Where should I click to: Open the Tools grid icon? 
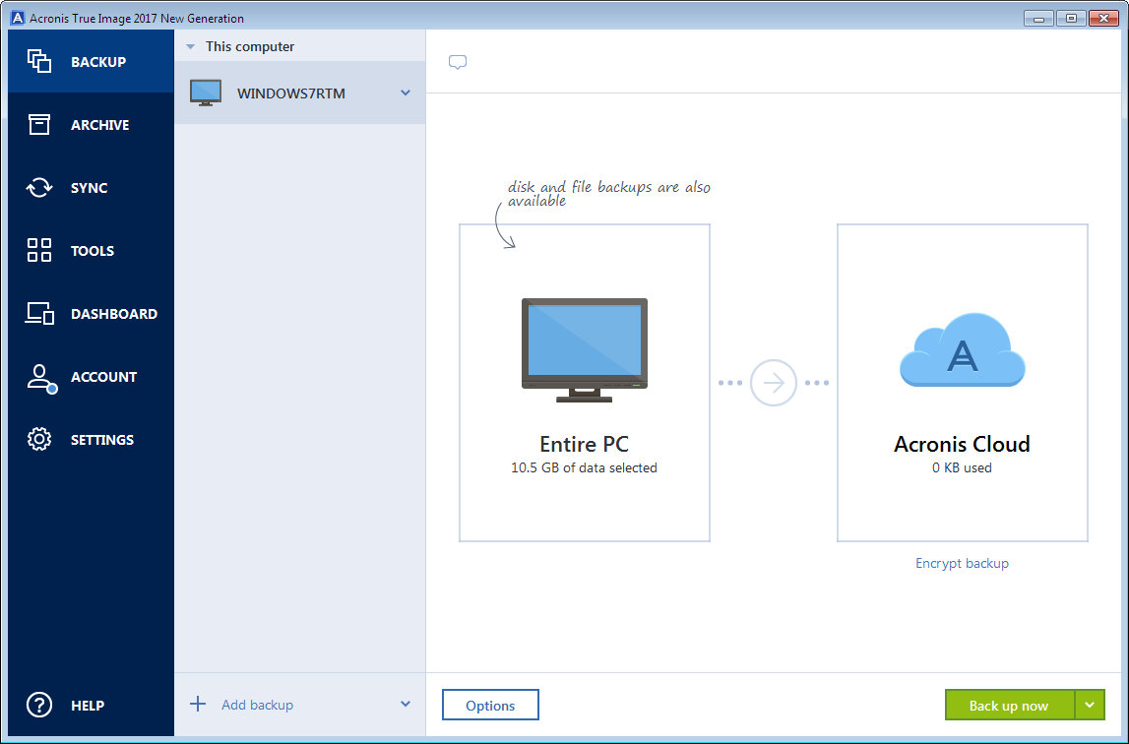point(39,251)
